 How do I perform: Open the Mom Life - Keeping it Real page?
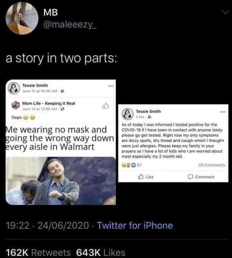(49, 103)
